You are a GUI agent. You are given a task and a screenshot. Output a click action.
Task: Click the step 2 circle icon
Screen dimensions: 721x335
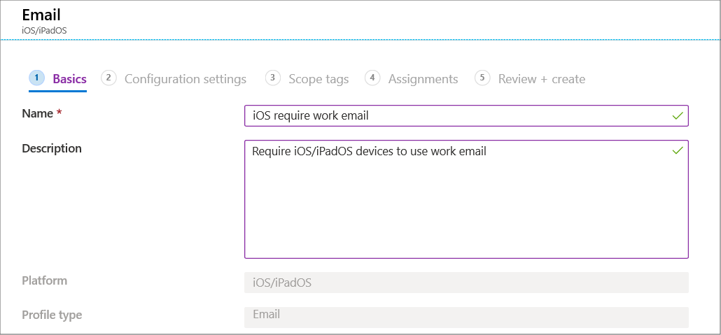(x=108, y=78)
